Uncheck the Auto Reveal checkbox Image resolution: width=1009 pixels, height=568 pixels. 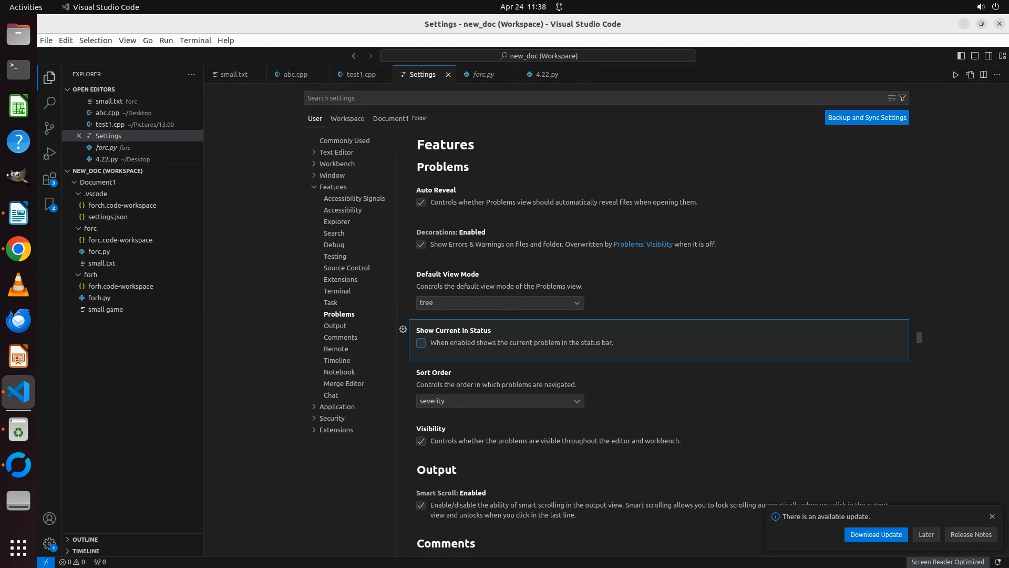[x=421, y=202]
